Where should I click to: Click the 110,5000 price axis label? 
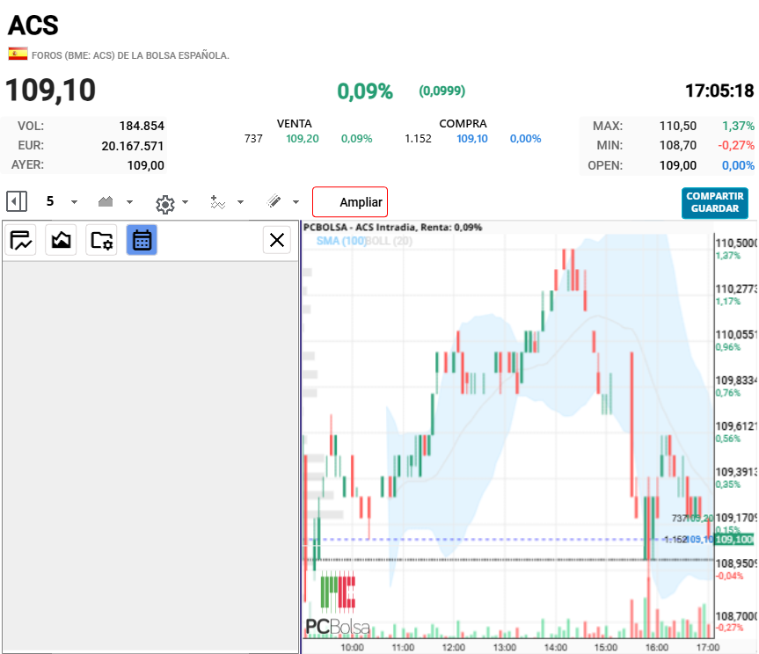pos(736,243)
